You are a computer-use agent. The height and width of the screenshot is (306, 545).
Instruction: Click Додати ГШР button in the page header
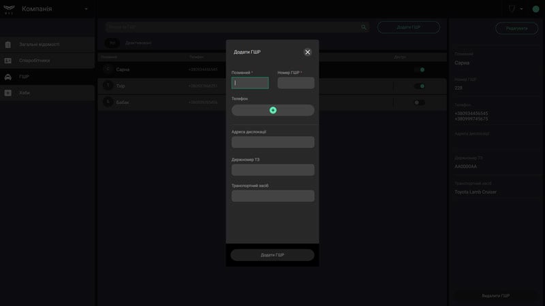tap(408, 27)
